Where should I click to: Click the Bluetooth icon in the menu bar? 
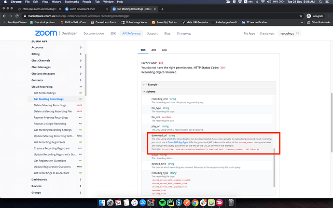click(x=257, y=2)
